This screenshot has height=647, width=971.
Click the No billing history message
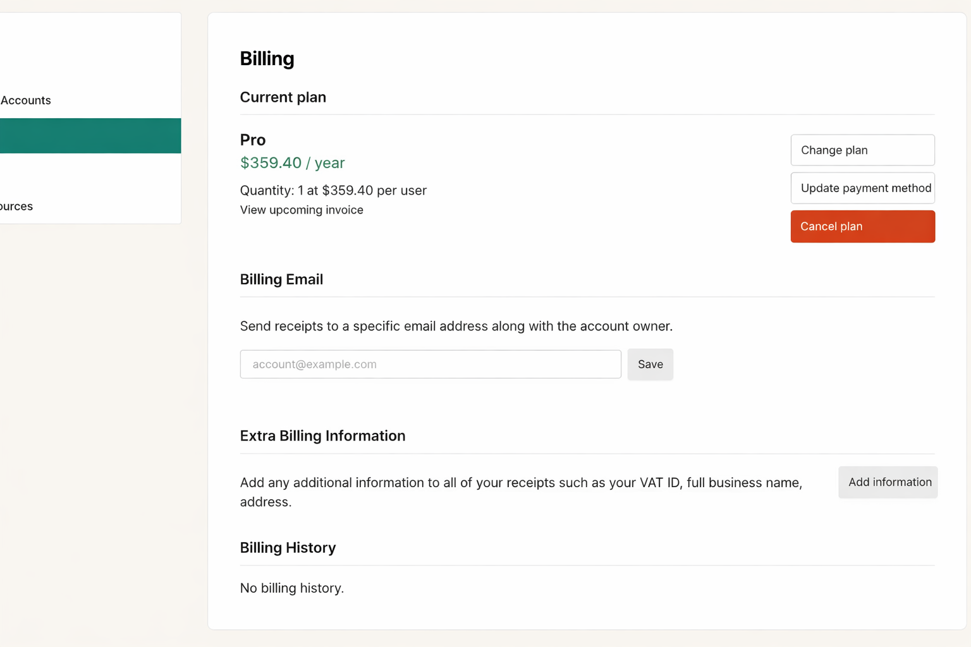pyautogui.click(x=291, y=588)
